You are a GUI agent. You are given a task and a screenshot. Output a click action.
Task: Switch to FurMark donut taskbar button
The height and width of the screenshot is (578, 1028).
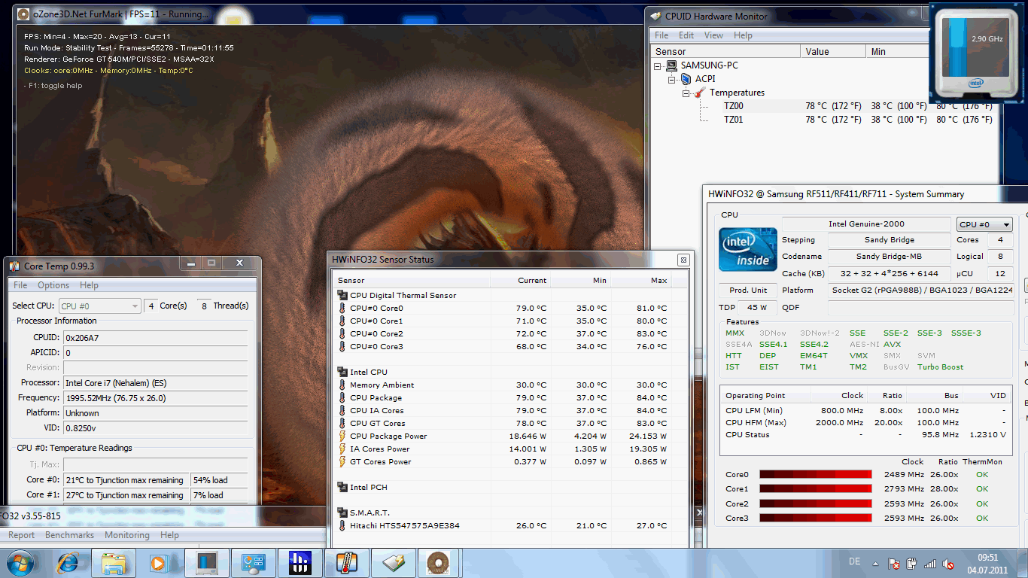pos(437,562)
